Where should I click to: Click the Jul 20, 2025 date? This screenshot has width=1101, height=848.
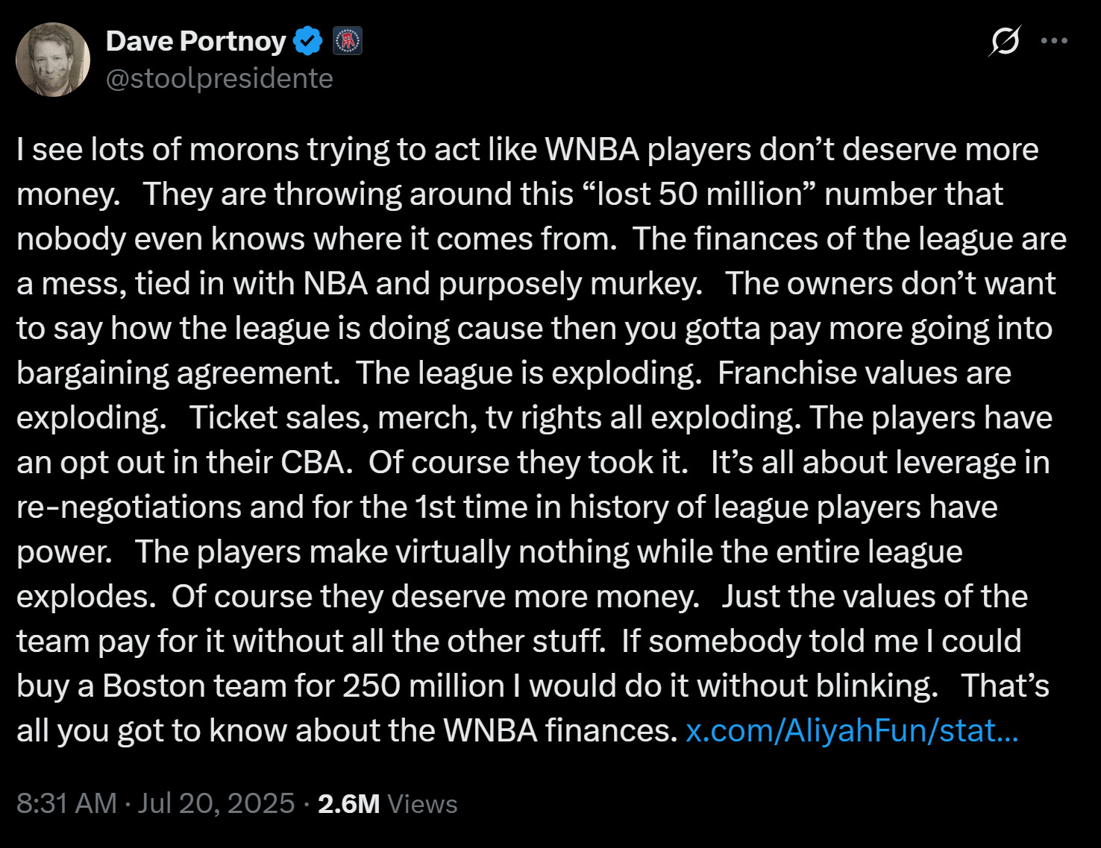(216, 804)
